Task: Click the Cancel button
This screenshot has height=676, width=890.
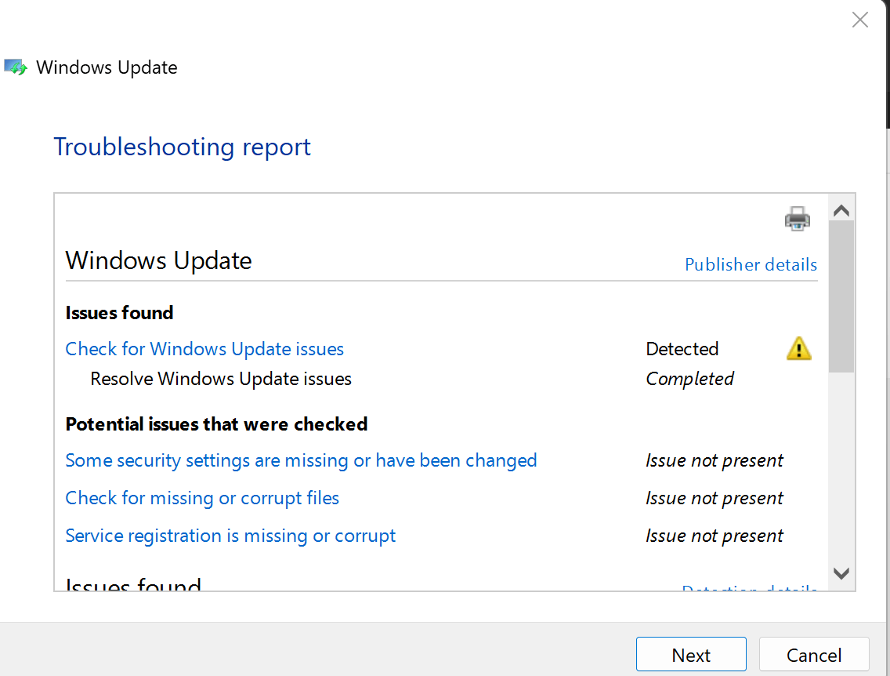Action: 814,654
